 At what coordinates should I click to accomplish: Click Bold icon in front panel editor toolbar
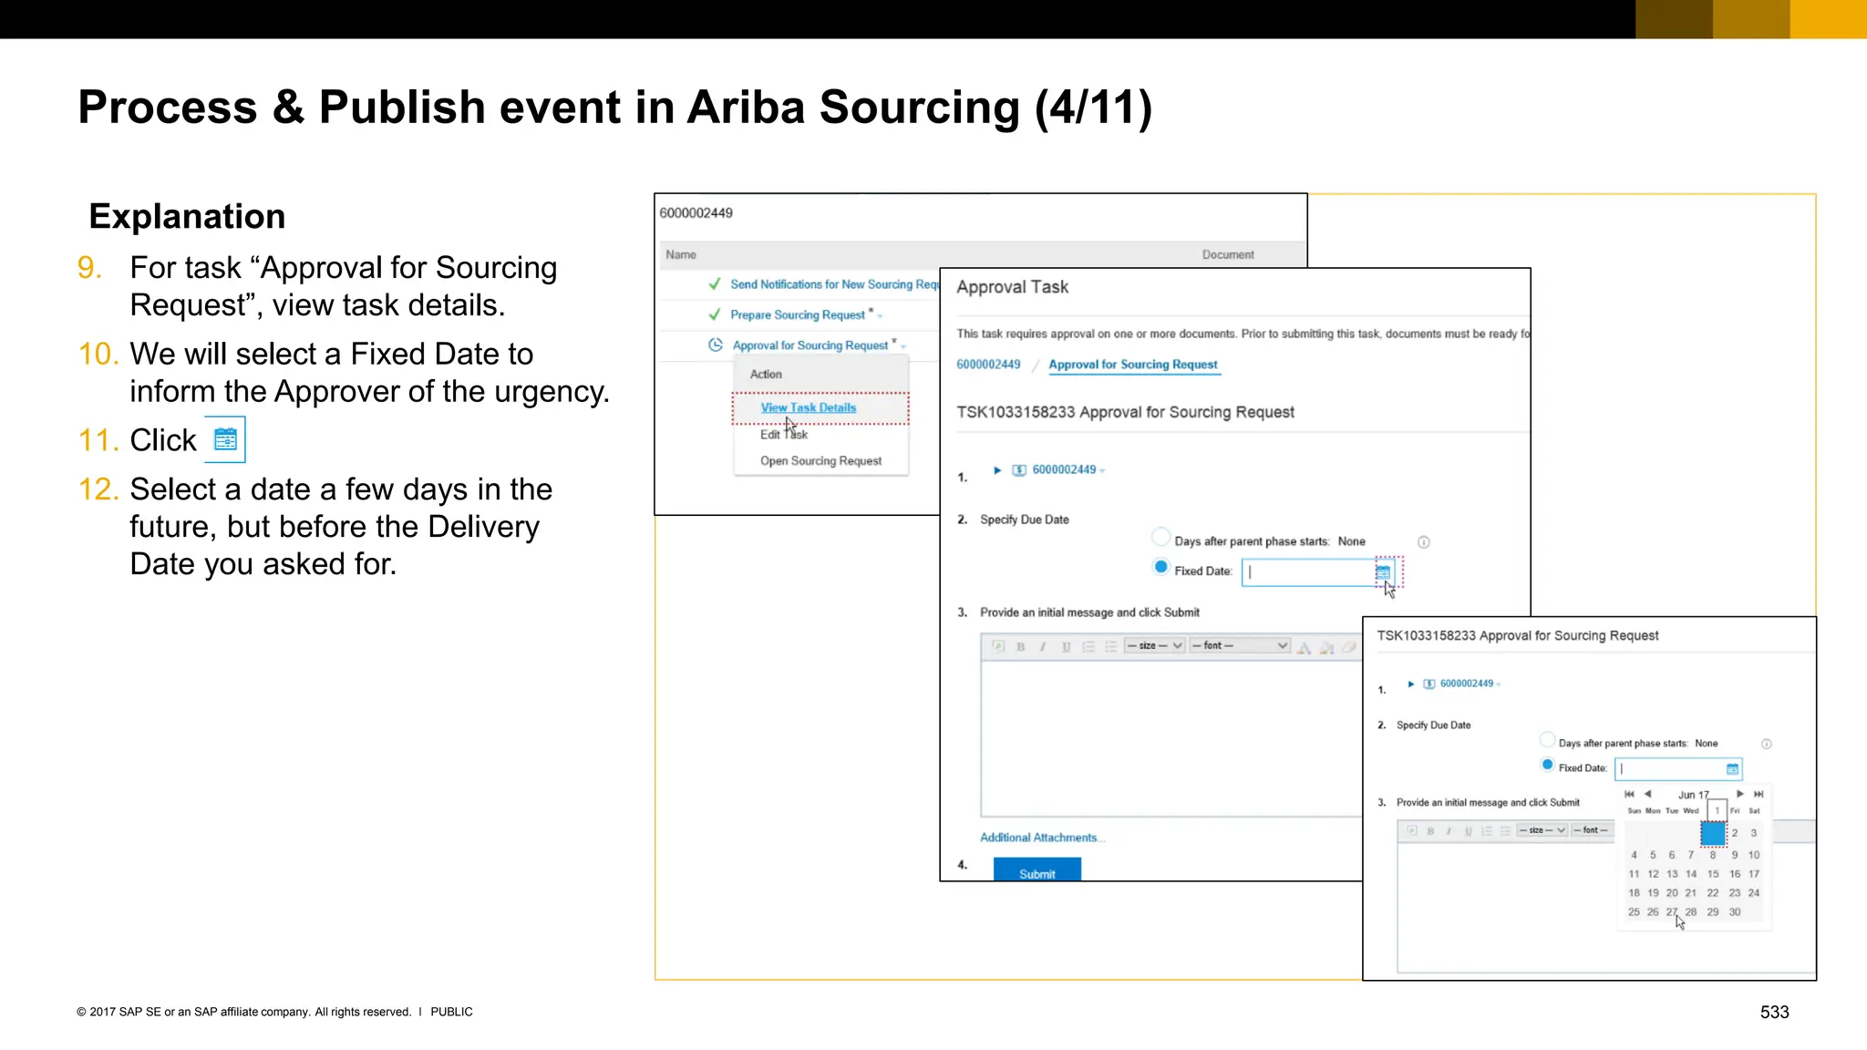[x=1430, y=830]
